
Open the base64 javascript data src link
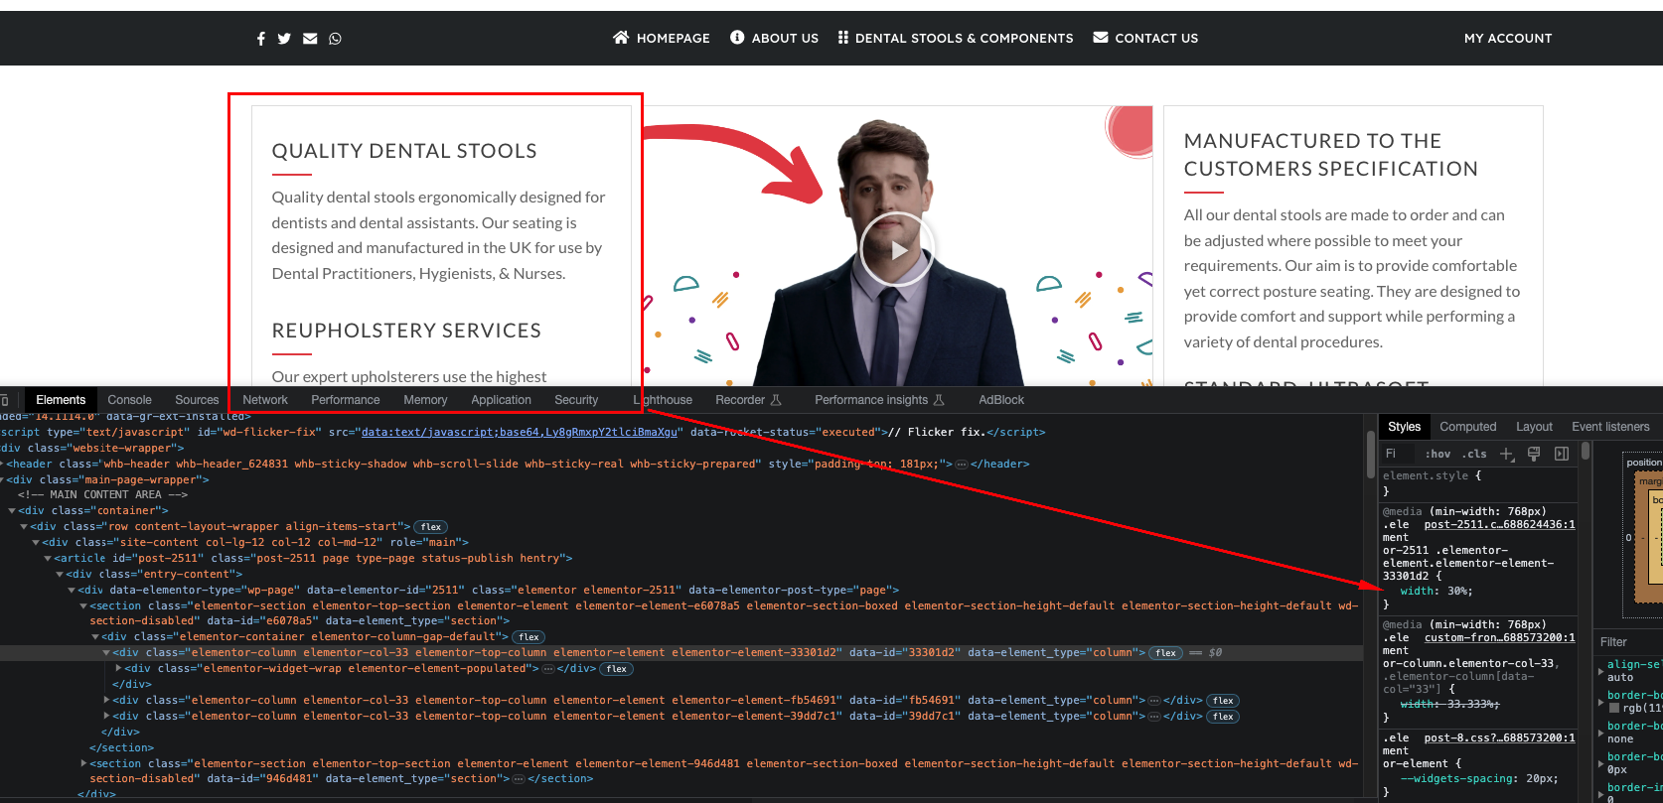[x=519, y=433]
